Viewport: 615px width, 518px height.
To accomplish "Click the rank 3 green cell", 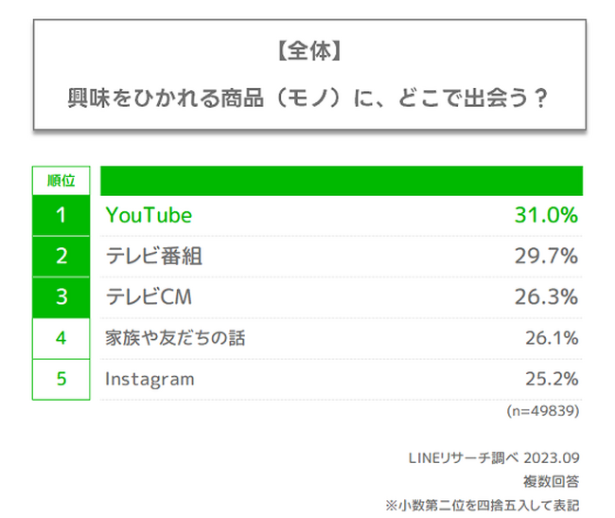I will pyautogui.click(x=61, y=296).
